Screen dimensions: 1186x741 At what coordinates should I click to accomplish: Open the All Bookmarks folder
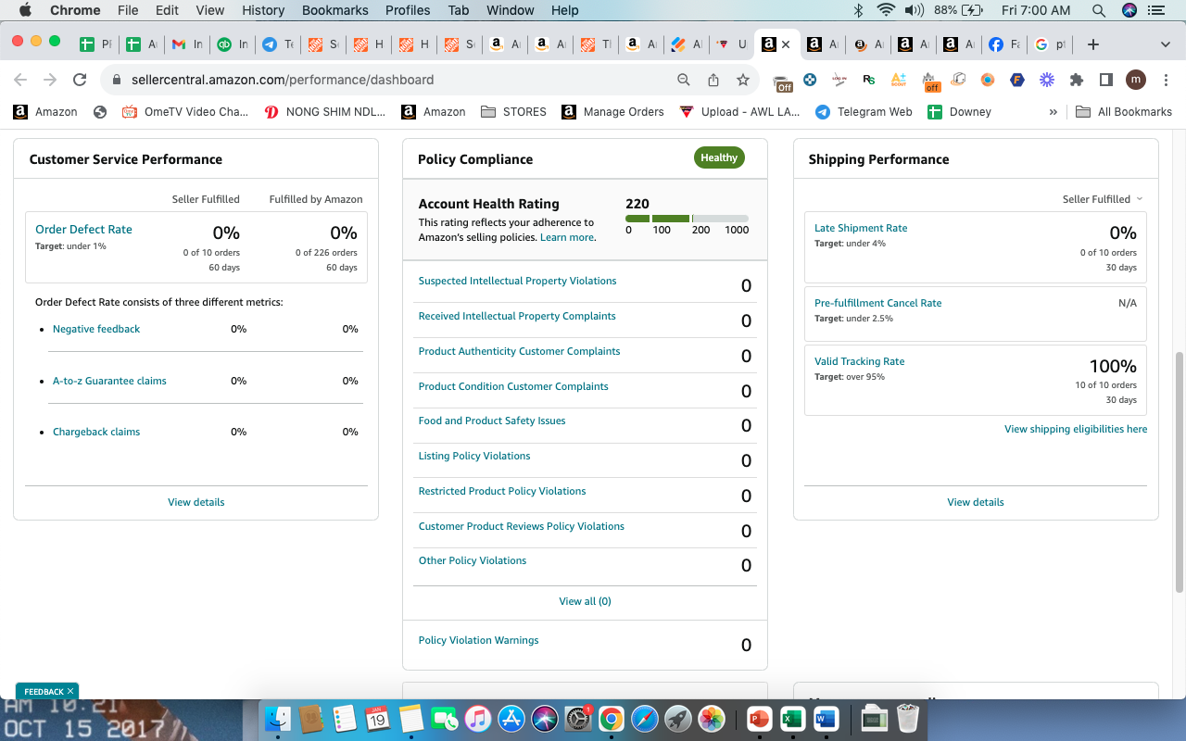click(x=1124, y=111)
